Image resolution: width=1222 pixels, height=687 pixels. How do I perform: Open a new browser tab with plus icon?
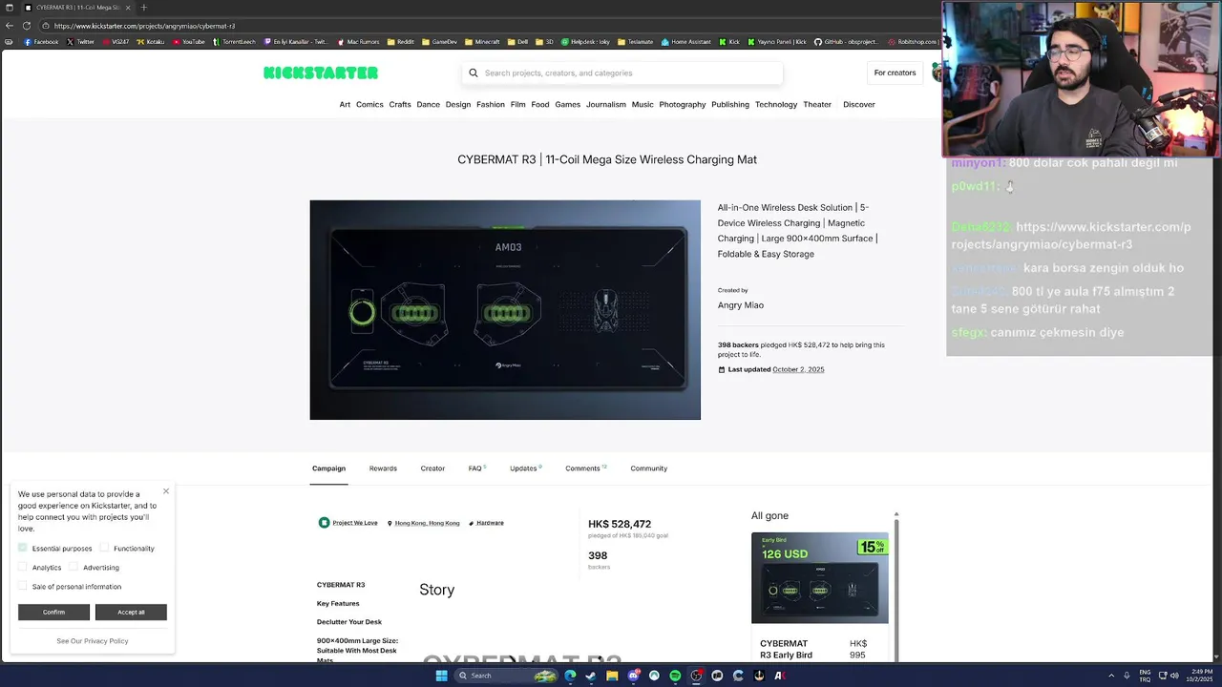(x=143, y=8)
